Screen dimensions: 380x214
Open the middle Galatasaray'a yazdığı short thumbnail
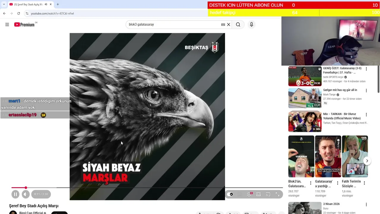click(328, 156)
